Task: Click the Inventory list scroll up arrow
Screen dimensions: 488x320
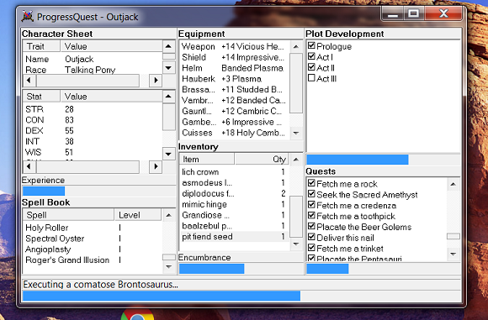Action: [x=296, y=160]
